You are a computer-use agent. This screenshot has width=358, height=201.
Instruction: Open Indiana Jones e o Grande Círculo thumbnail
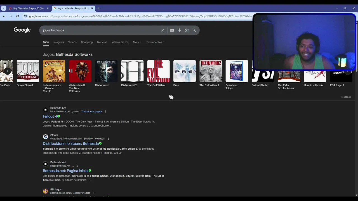coord(54,71)
